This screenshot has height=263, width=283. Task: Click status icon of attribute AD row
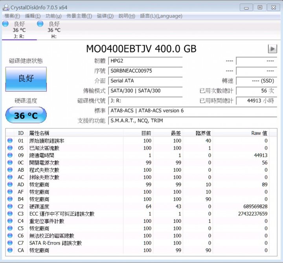pyautogui.click(x=10, y=184)
